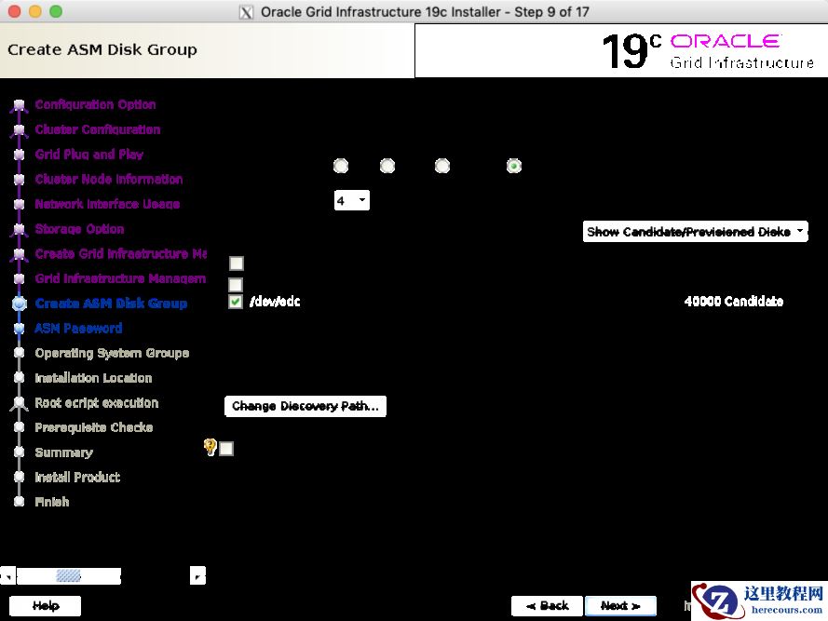This screenshot has width=828, height=621.
Task: Close the installer window with red button
Action: 14,11
